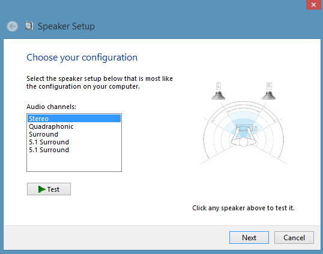This screenshot has width=323, height=254.
Task: Click the Audio channels label
Action: point(51,107)
